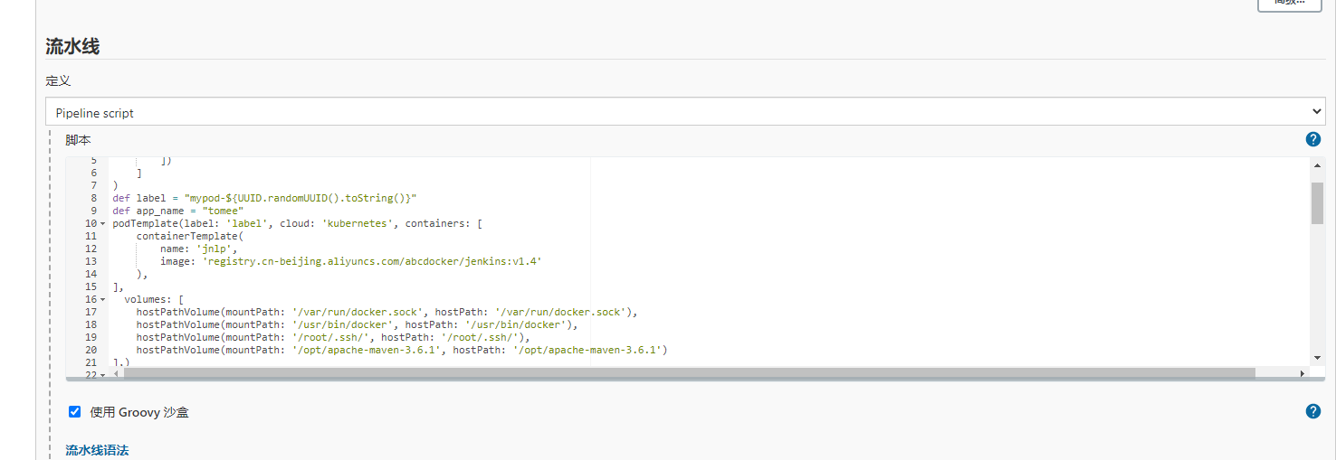The width and height of the screenshot is (1336, 460).
Task: Click the 使用 Groovy 沙盒 label text
Action: pyautogui.click(x=139, y=412)
